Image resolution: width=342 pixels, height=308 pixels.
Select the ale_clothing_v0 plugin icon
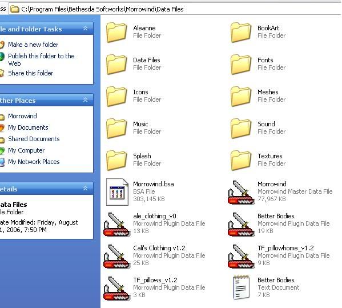click(x=117, y=225)
